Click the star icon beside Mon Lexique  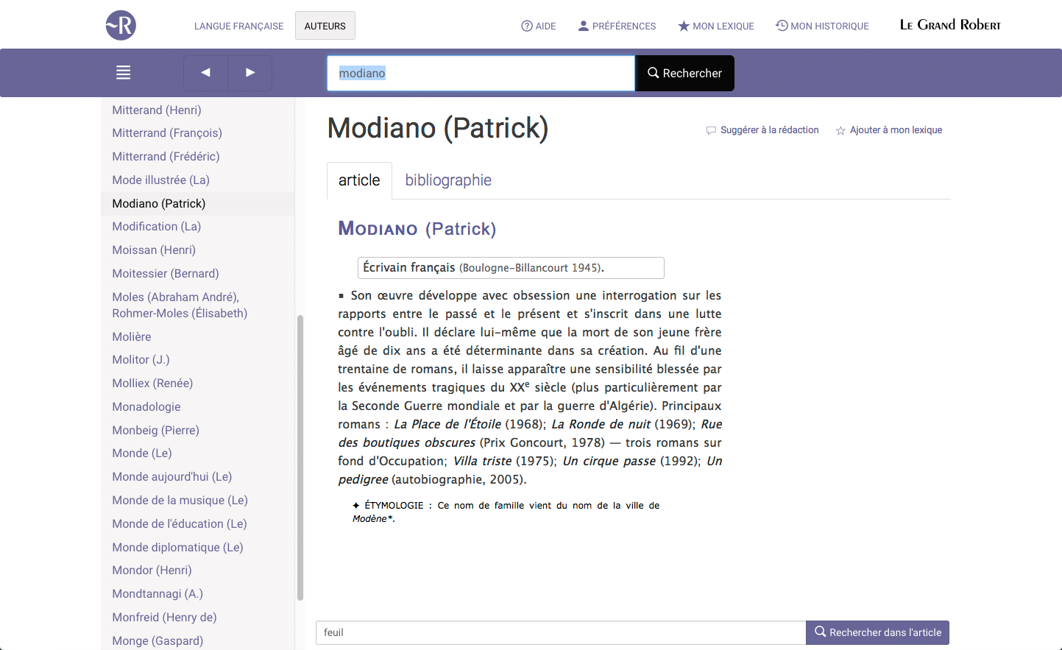(684, 26)
